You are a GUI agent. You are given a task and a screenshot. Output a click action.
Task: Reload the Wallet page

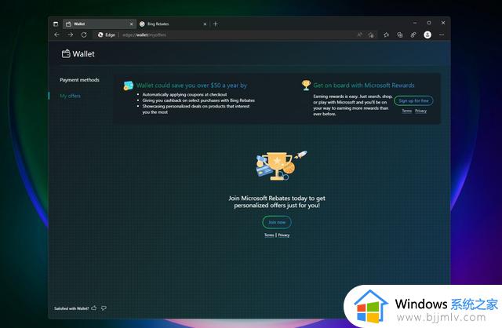tap(84, 35)
